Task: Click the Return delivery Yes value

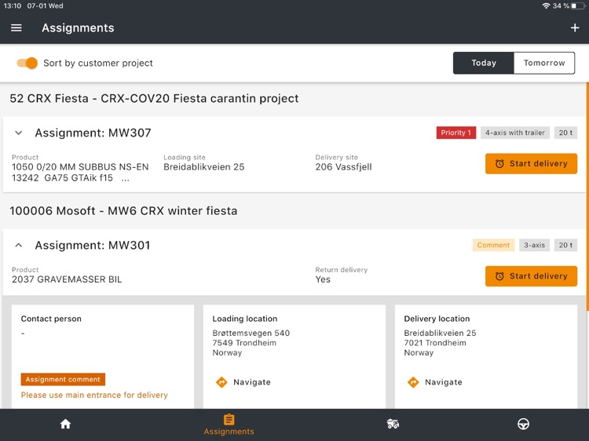Action: click(x=323, y=279)
